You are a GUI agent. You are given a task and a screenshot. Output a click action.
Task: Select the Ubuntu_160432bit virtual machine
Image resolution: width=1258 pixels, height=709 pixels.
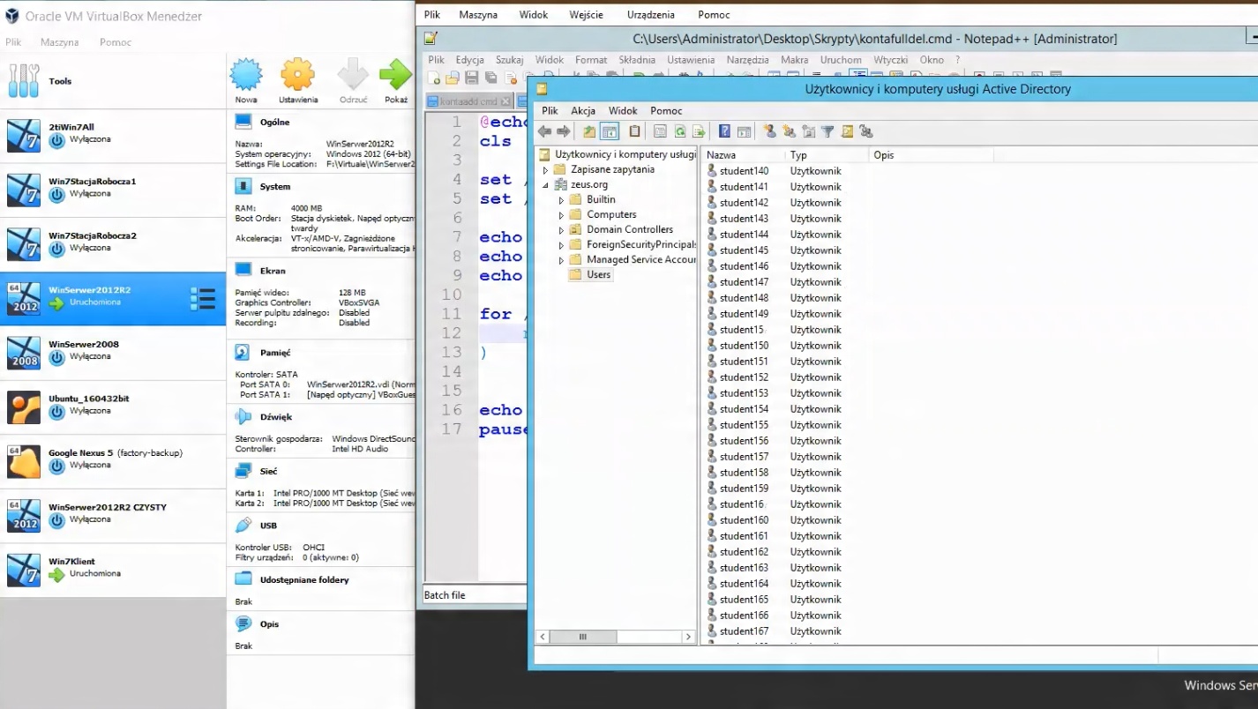pos(113,407)
